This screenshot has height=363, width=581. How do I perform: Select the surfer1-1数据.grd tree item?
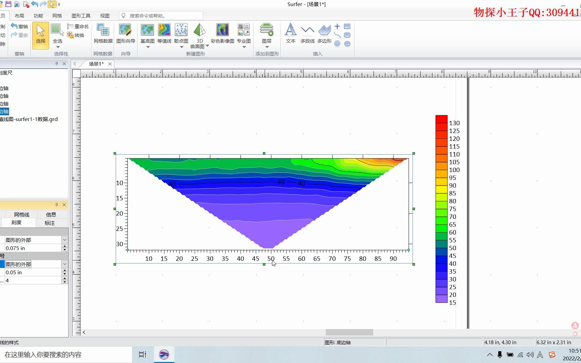[29, 119]
